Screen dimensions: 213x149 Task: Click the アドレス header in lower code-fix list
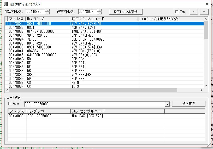click(x=17, y=111)
